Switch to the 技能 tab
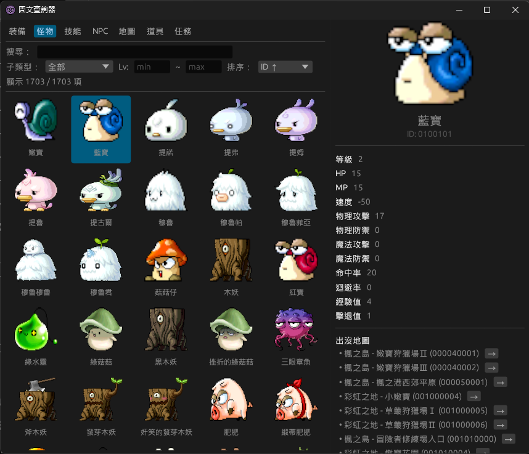 (x=73, y=31)
